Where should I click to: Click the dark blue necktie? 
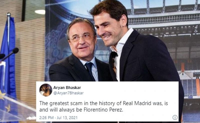[x=90, y=71]
